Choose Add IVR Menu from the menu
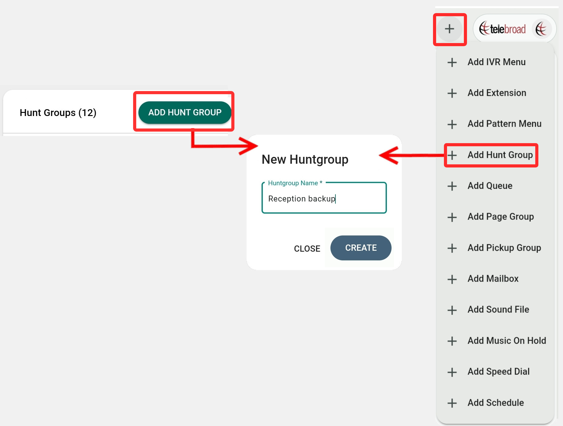The image size is (563, 426). pyautogui.click(x=495, y=62)
